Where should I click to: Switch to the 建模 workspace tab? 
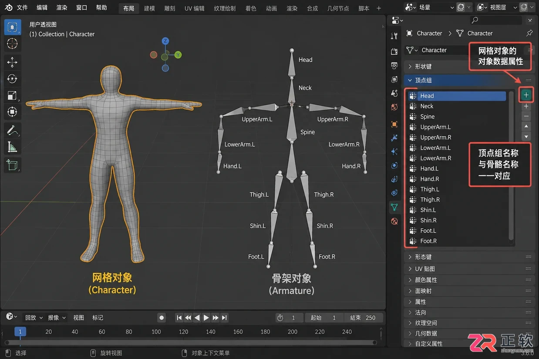(149, 8)
